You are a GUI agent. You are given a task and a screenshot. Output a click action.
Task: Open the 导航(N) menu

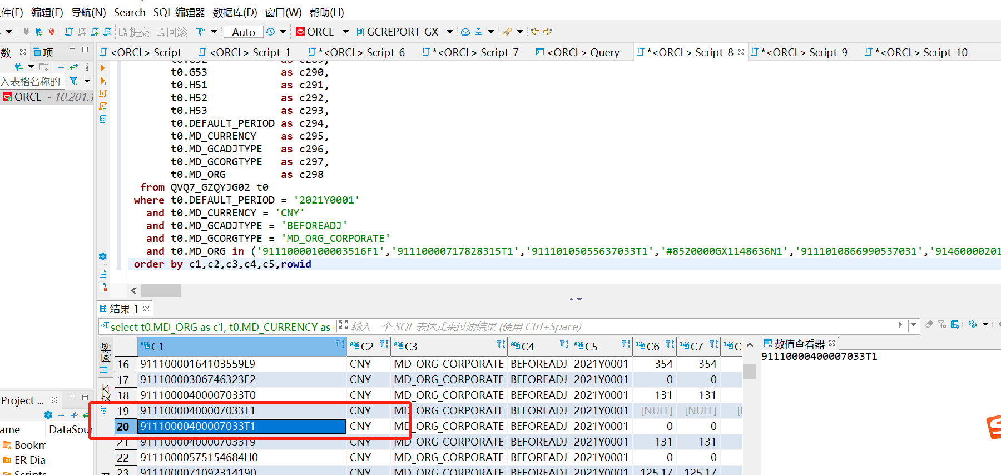point(88,12)
